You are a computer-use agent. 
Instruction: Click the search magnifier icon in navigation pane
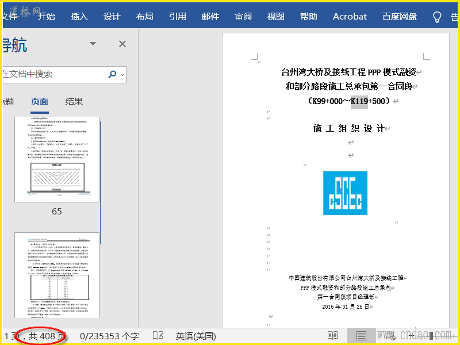click(112, 74)
